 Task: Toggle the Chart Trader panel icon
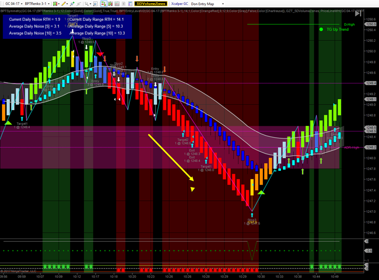[x=104, y=4]
